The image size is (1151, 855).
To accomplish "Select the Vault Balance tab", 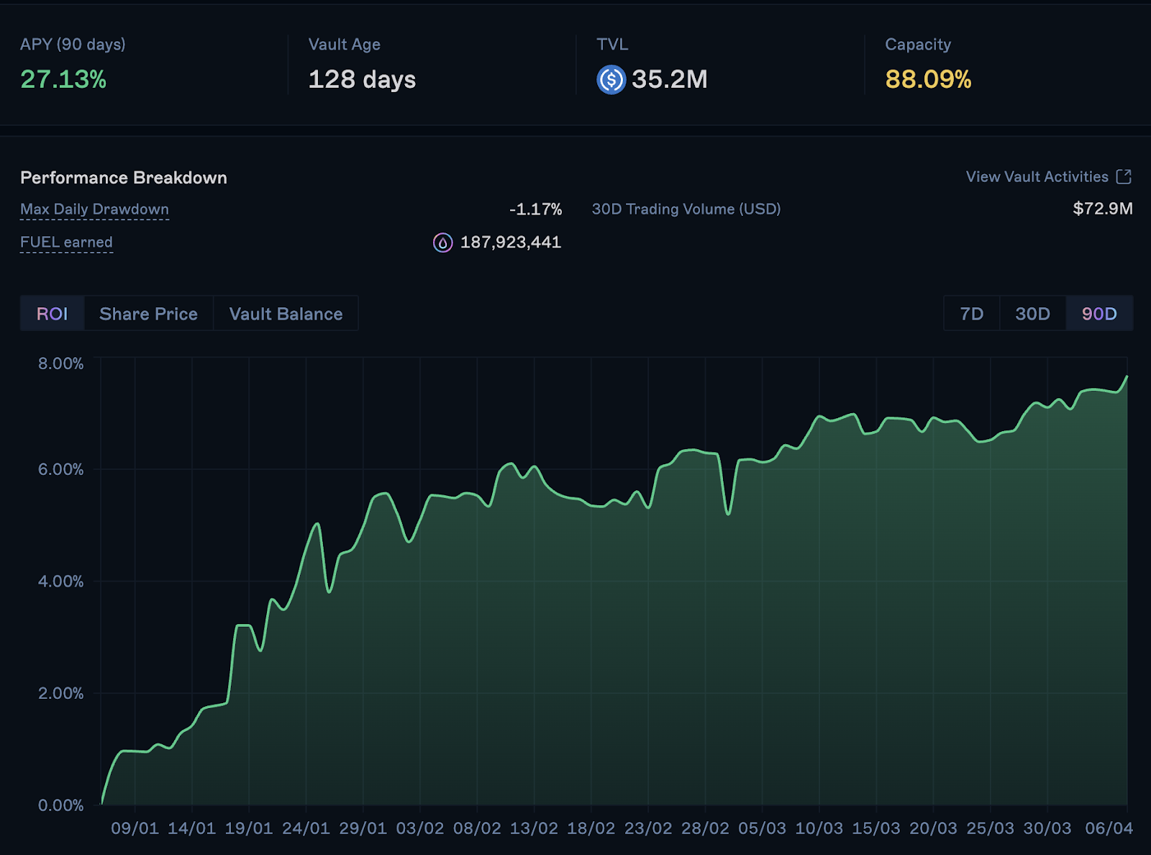I will point(286,314).
